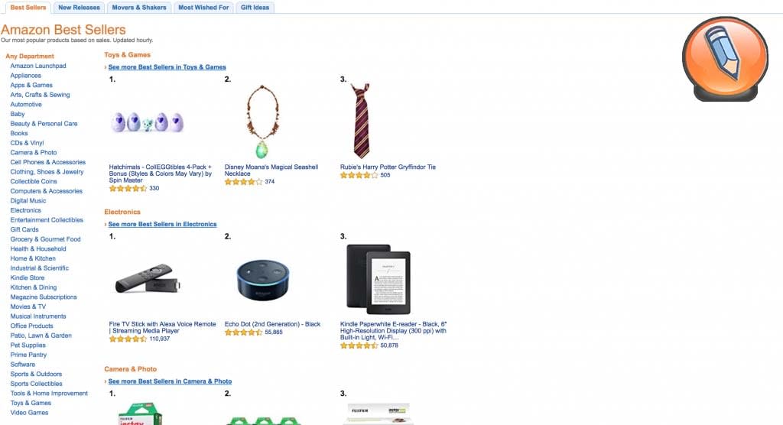This screenshot has width=783, height=425.
Task: Click star rating for Hatchimals
Action: pyautogui.click(x=128, y=188)
